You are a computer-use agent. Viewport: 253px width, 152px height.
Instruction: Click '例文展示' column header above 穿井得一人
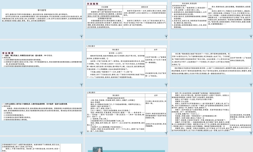[x=116, y=50]
